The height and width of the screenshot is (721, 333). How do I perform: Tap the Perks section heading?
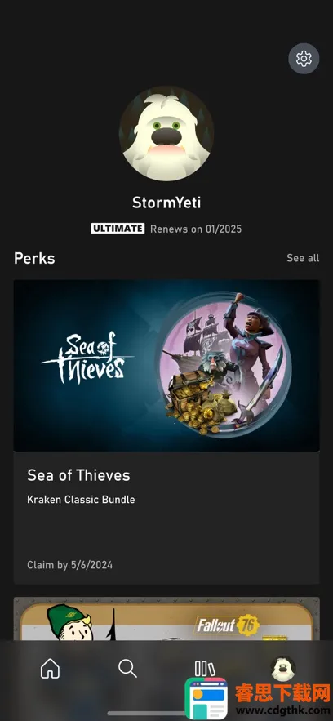coord(34,258)
